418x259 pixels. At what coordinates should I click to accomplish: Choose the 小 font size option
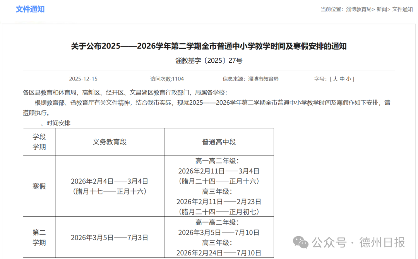point(348,79)
